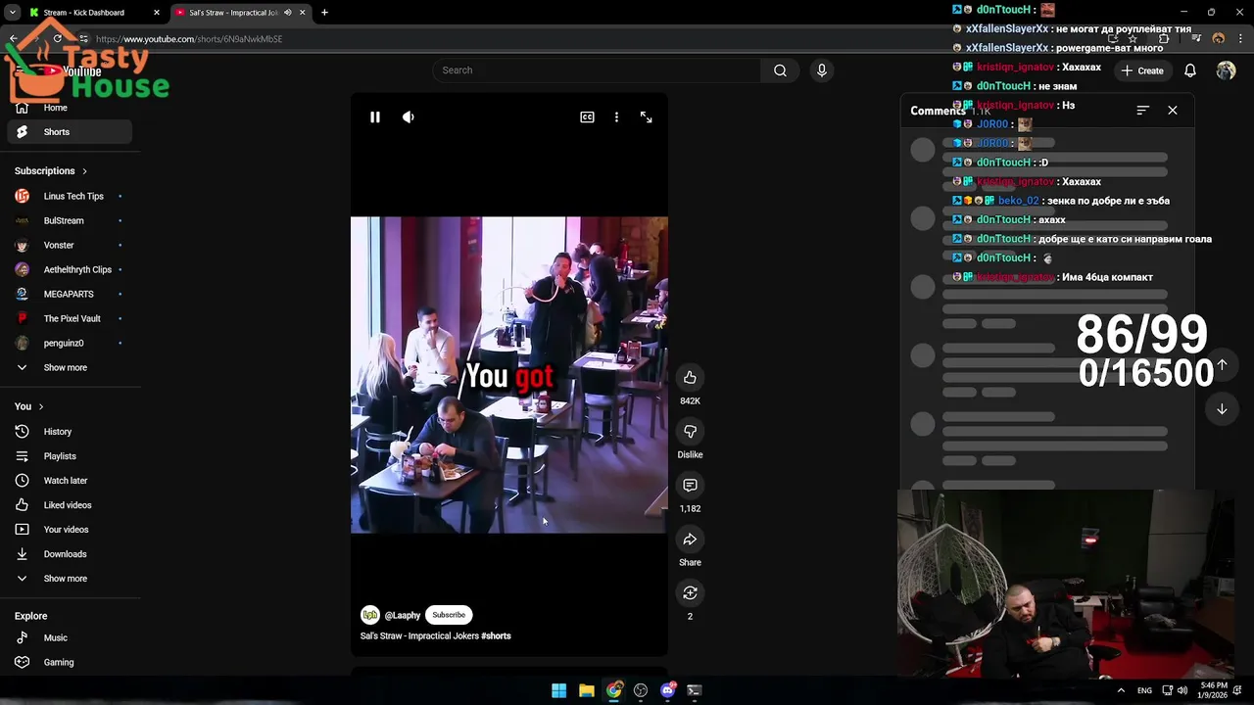Toggle closed captions on the Short
Screen dimensions: 1254x705
pos(587,117)
